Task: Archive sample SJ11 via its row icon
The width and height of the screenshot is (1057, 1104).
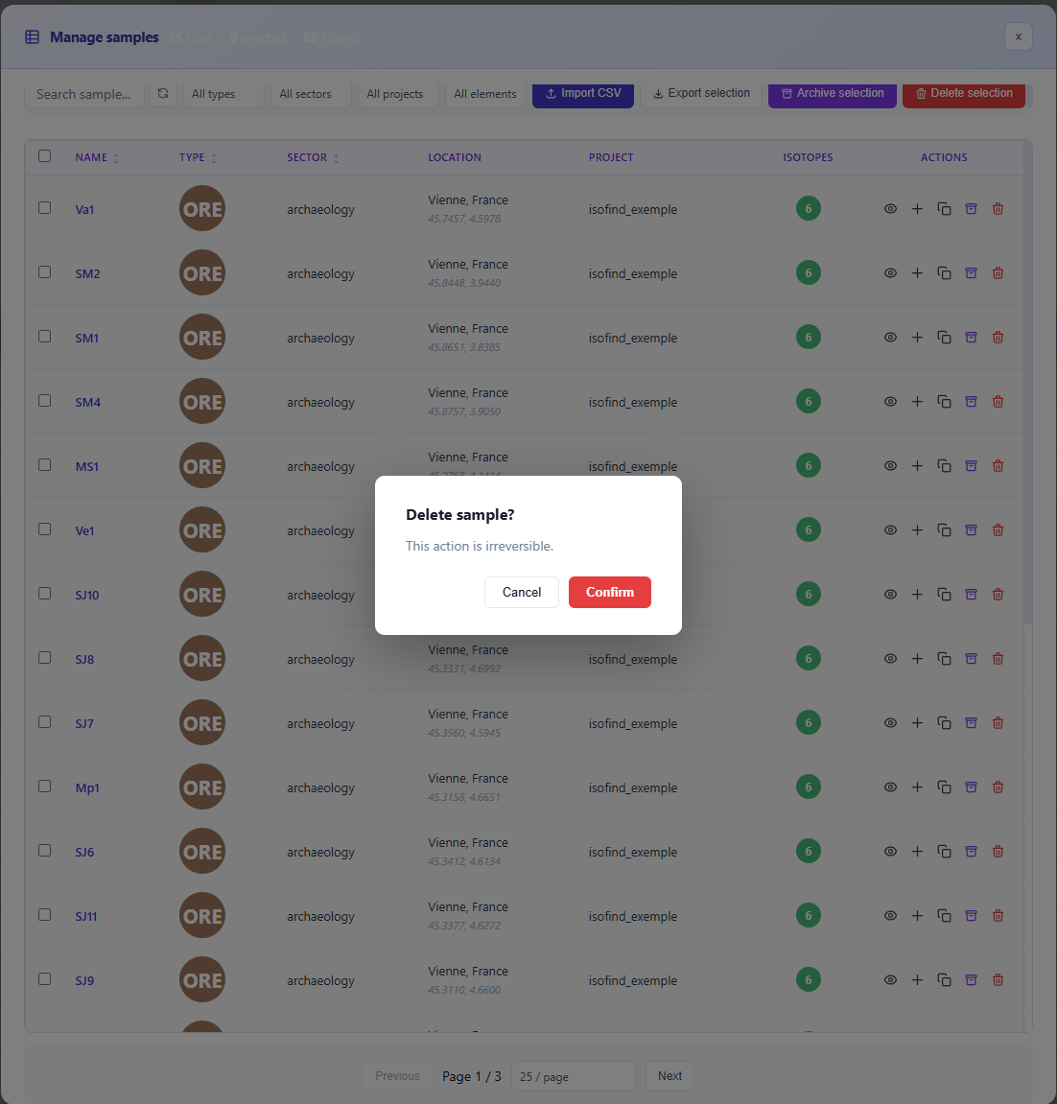Action: coord(971,916)
